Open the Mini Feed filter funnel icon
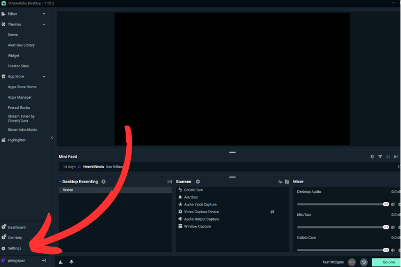401x267 pixels. [380, 156]
